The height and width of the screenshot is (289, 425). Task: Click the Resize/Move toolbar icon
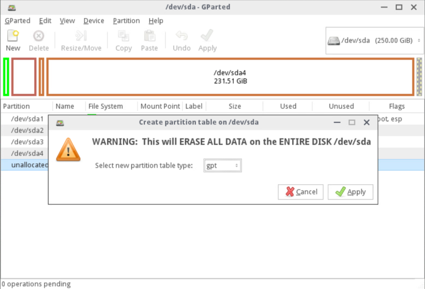[81, 37]
